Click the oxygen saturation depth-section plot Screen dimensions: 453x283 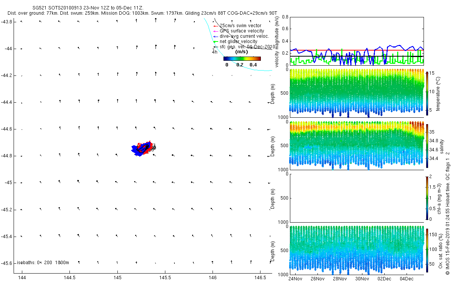(356, 250)
